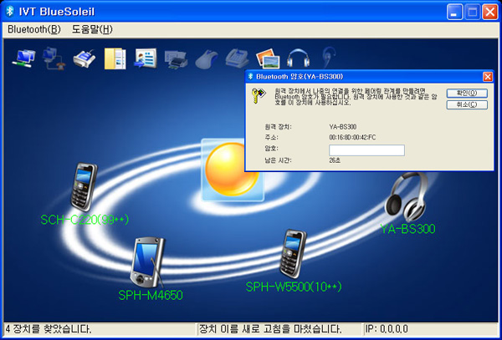Open the File Transfer folder icon
Image resolution: width=502 pixels, height=340 pixels.
click(115, 58)
